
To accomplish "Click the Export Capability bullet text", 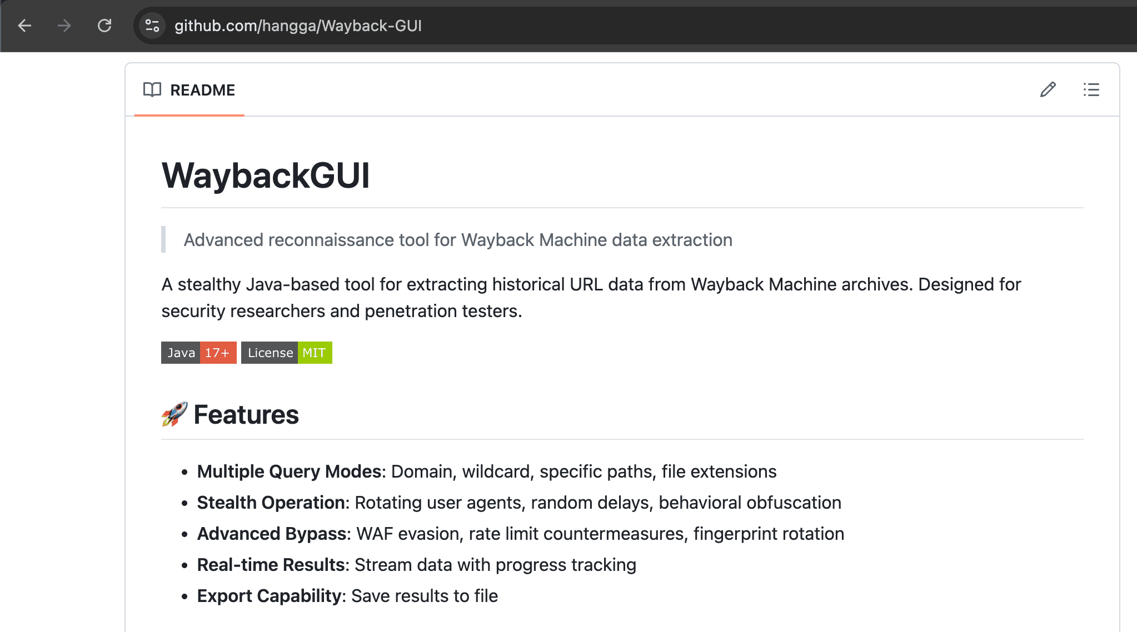I will [347, 596].
